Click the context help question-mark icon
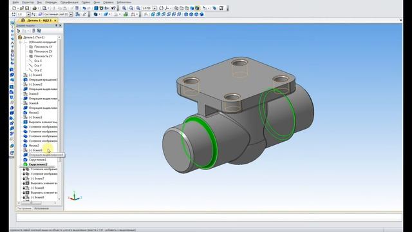This screenshot has width=412, height=232. [x=113, y=8]
